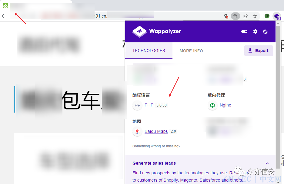Click the blocked location icon in address bar

coord(226,16)
